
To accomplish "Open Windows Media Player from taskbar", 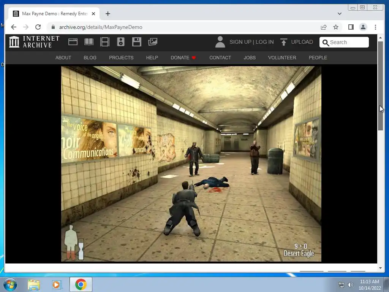I will tap(56, 284).
